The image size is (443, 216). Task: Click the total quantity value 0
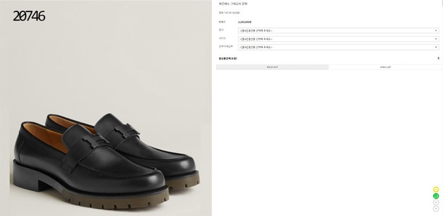(438, 58)
